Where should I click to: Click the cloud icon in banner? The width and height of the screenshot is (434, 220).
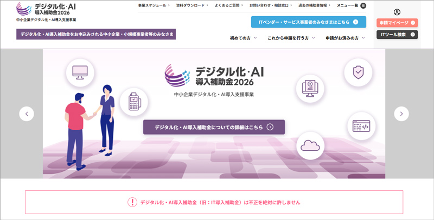point(310,145)
